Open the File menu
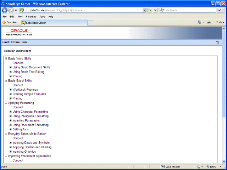 (x=5, y=17)
